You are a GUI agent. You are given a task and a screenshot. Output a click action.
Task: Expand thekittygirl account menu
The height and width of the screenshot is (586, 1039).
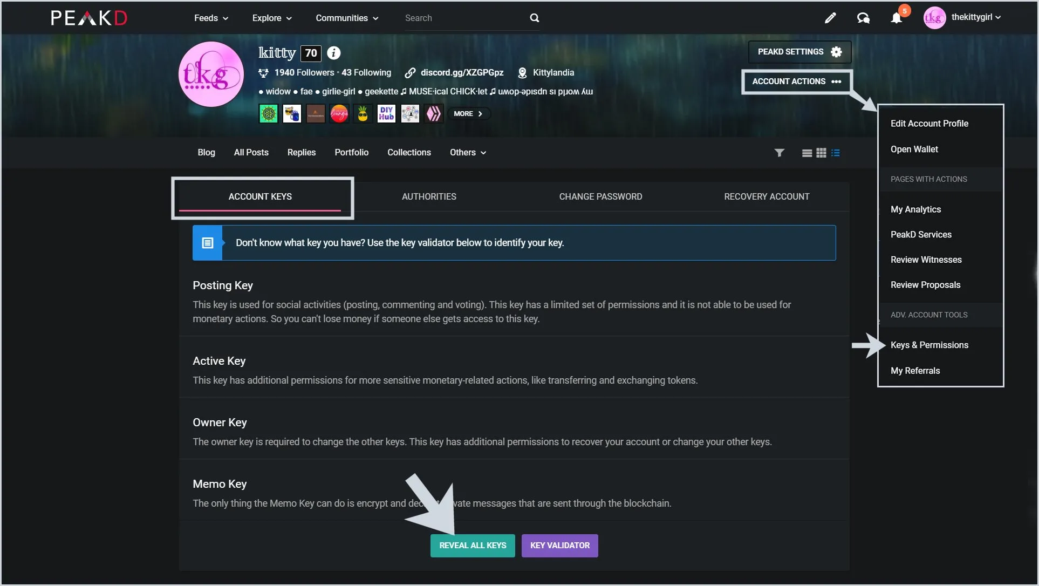click(x=976, y=17)
